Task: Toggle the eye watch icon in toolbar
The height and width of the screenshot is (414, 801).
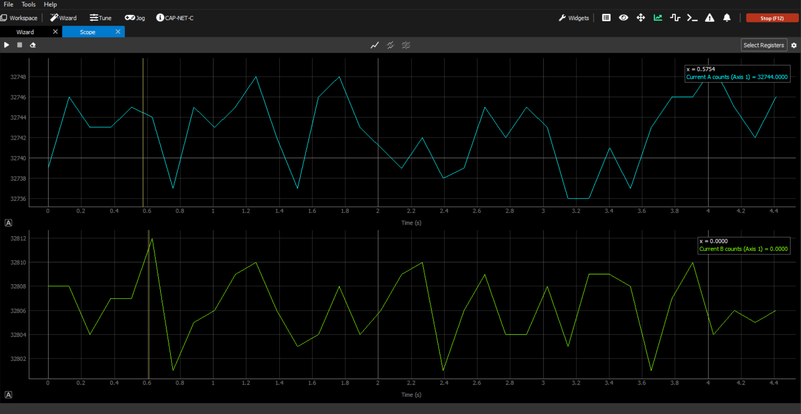Action: click(623, 18)
